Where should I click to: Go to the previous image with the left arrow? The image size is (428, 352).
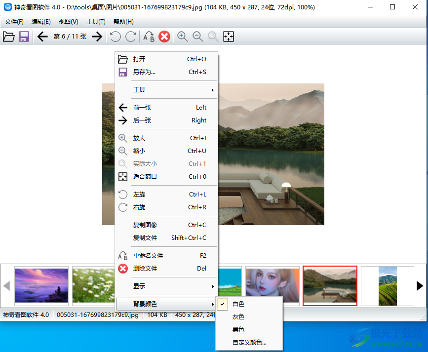[x=42, y=37]
